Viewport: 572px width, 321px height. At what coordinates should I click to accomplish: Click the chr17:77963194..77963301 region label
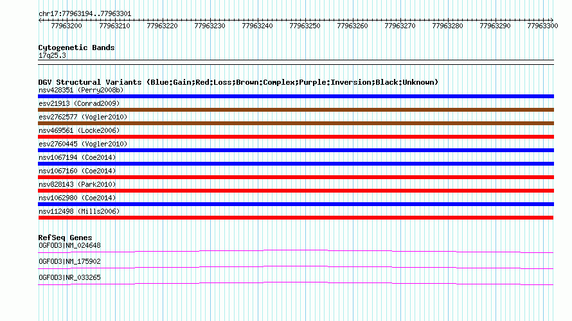tap(85, 13)
